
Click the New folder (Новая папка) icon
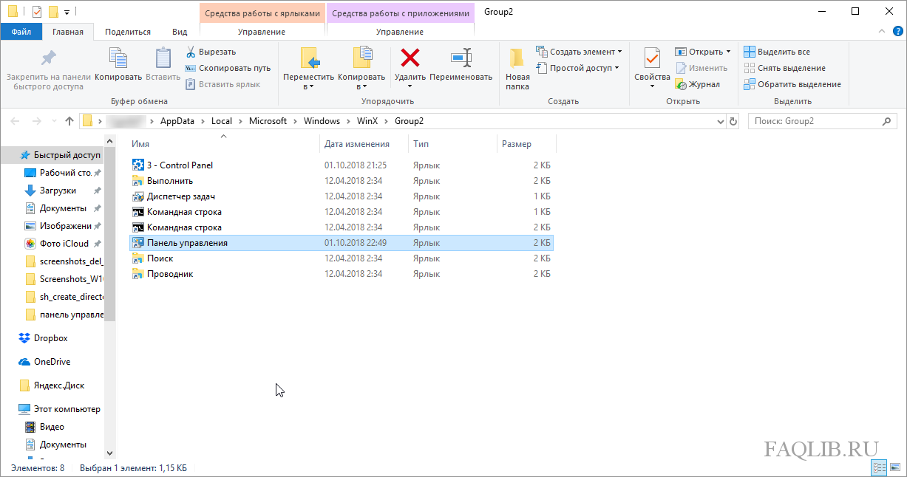point(517,58)
